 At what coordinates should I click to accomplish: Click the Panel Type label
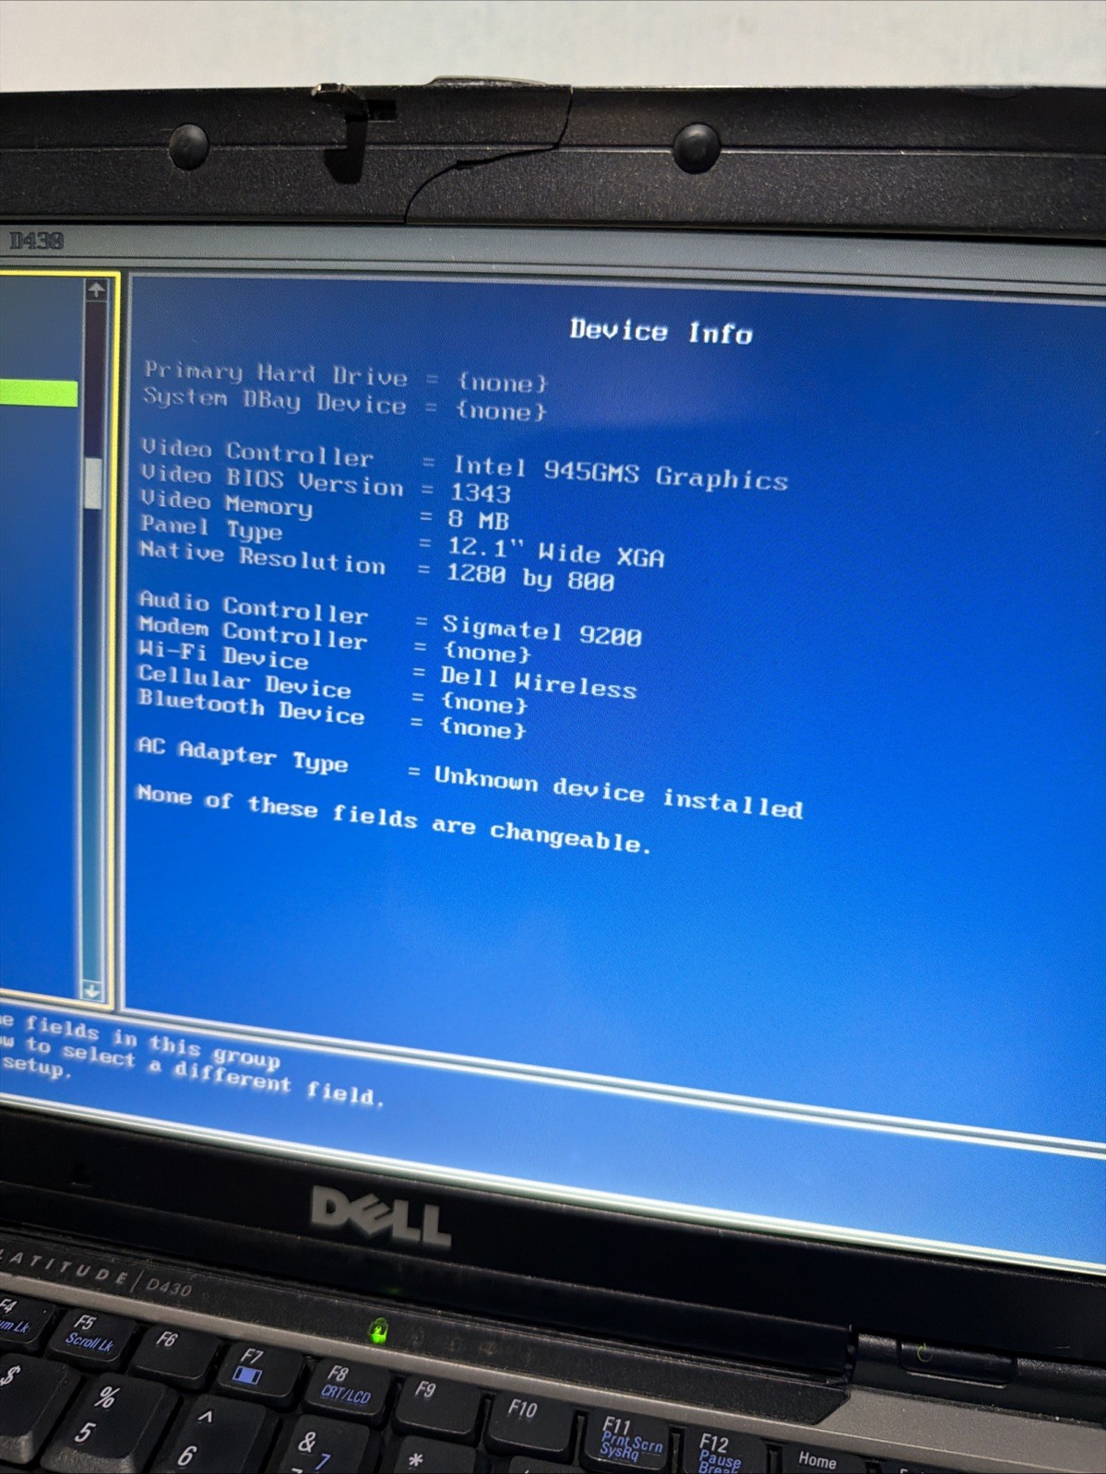click(x=211, y=528)
